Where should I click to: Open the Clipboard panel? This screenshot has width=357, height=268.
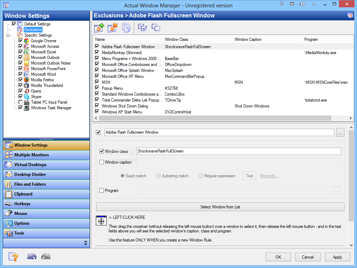(46, 194)
